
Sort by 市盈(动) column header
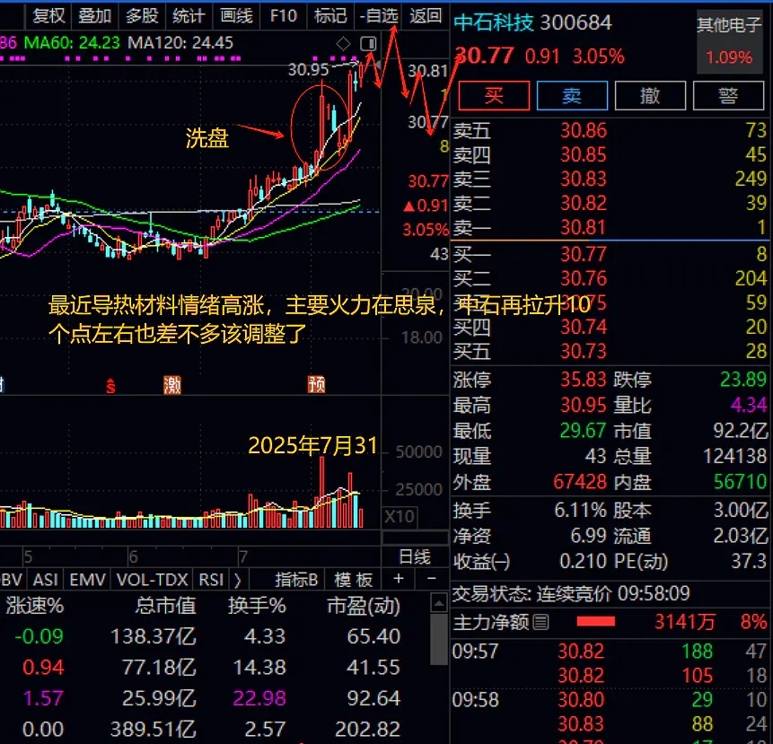pyautogui.click(x=364, y=606)
